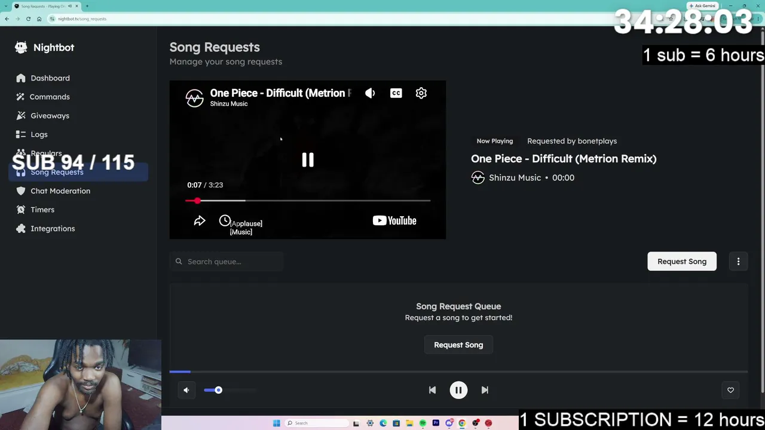
Task: Favorite the current song with heart icon
Action: pyautogui.click(x=730, y=390)
